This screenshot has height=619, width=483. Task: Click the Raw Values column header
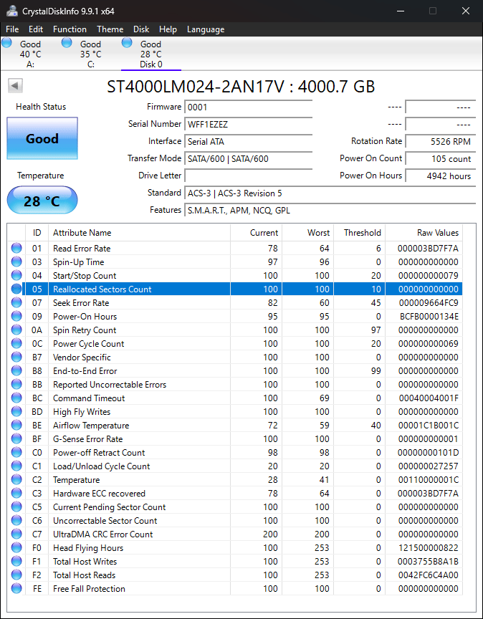[424, 233]
